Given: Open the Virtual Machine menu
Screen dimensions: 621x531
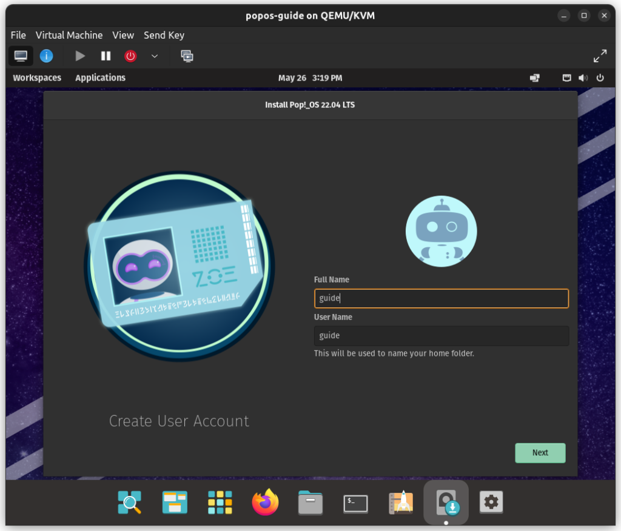Looking at the screenshot, I should click(69, 35).
